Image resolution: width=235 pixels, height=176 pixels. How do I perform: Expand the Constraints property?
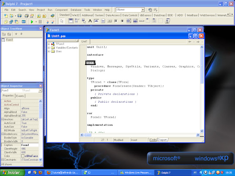(3, 160)
